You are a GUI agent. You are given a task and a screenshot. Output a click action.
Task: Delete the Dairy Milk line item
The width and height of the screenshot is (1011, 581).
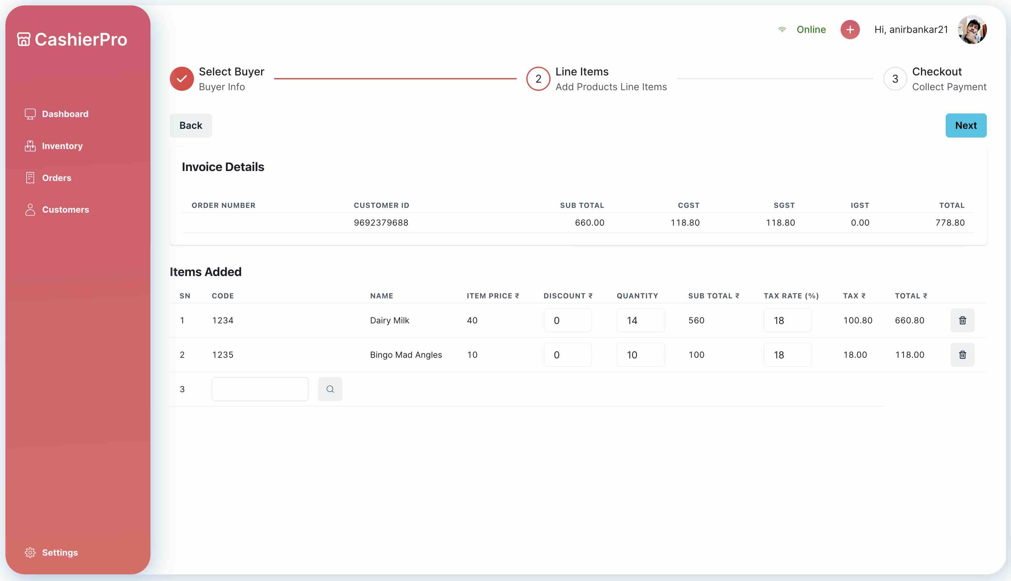962,320
